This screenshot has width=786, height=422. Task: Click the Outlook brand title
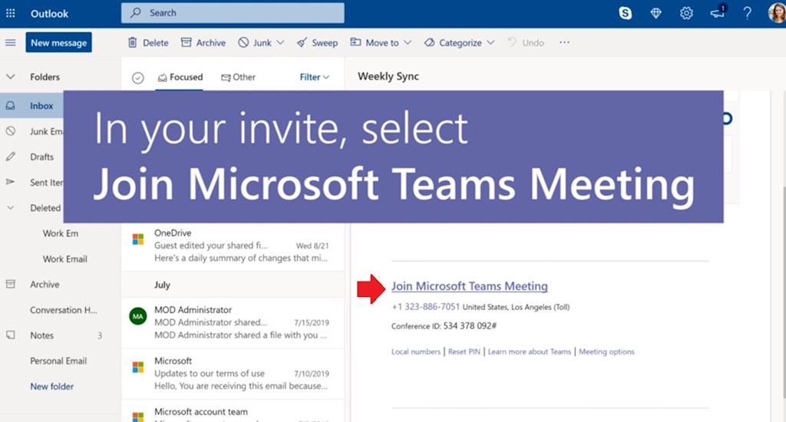pos(49,14)
